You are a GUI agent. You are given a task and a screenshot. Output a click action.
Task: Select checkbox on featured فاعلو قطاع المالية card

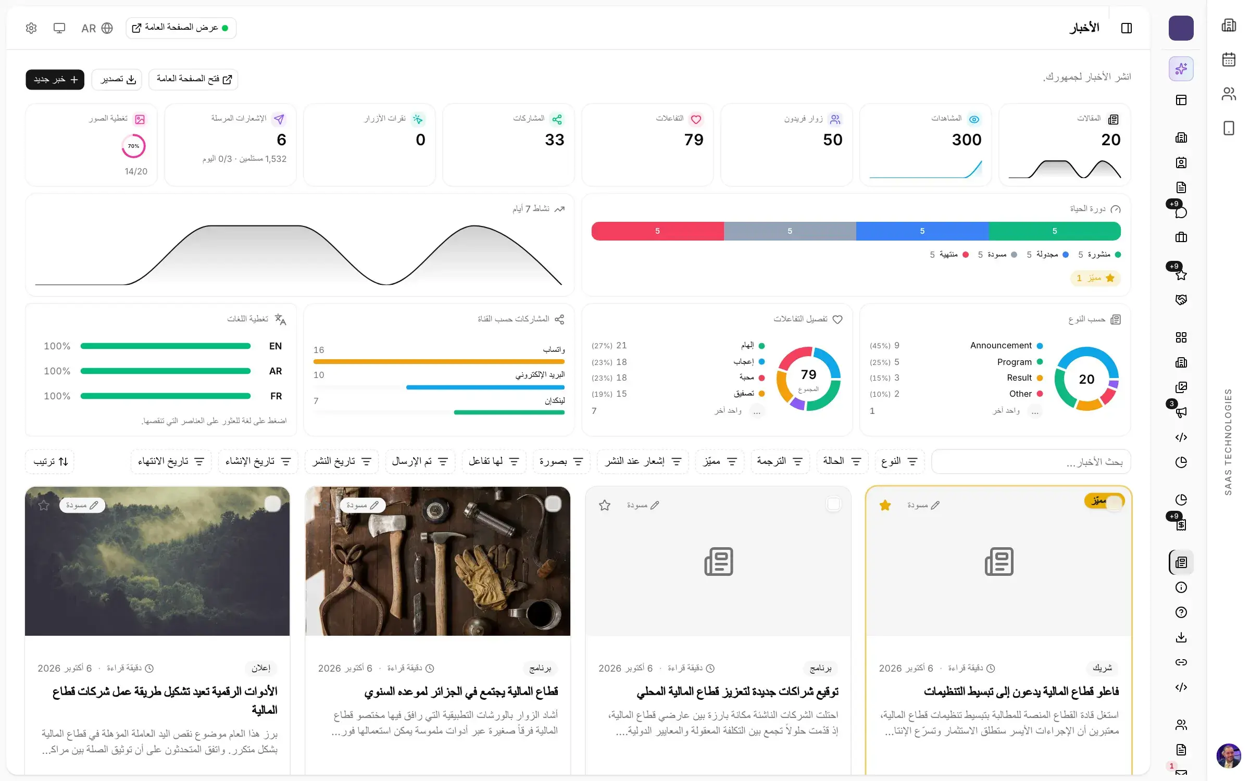point(1114,503)
